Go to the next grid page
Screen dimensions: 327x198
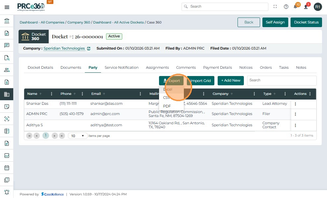[x=55, y=136]
